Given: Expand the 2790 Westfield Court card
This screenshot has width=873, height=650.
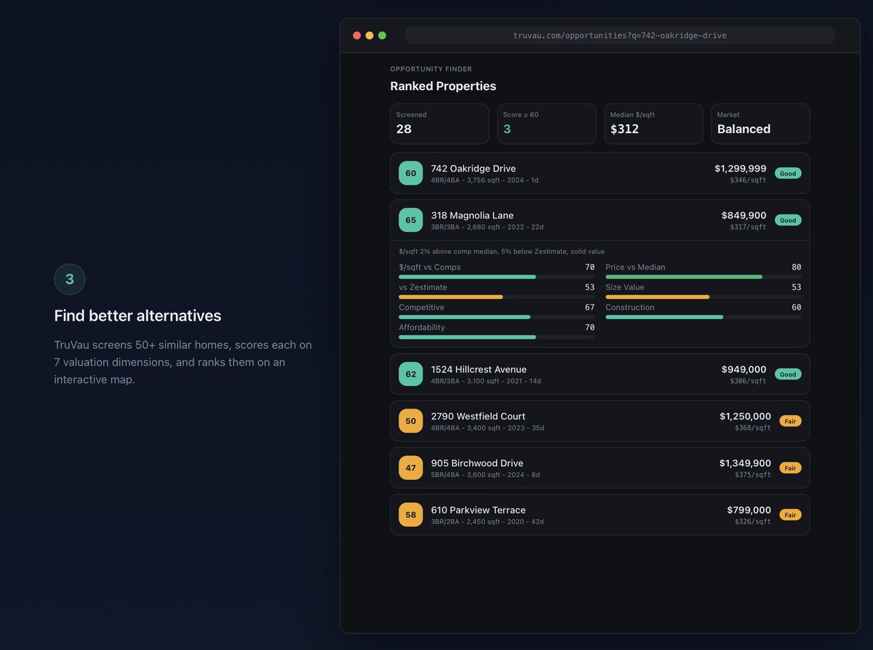Looking at the screenshot, I should point(600,421).
